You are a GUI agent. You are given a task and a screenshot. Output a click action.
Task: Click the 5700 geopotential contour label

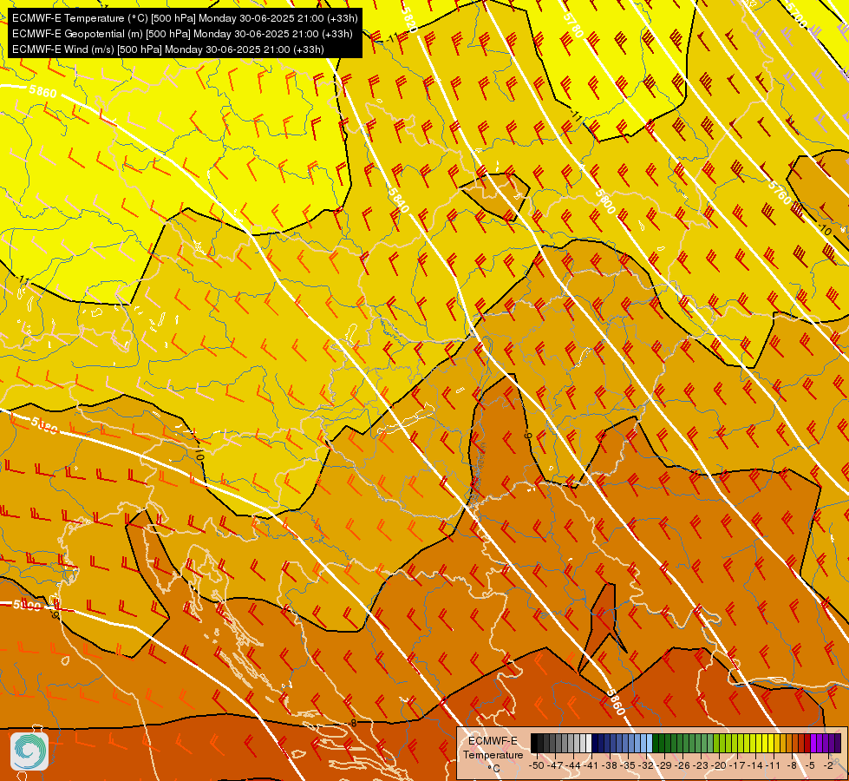[796, 15]
